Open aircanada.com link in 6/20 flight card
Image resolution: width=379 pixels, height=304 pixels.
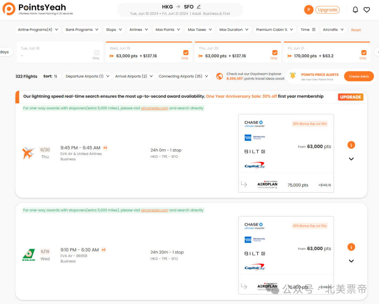point(155,108)
